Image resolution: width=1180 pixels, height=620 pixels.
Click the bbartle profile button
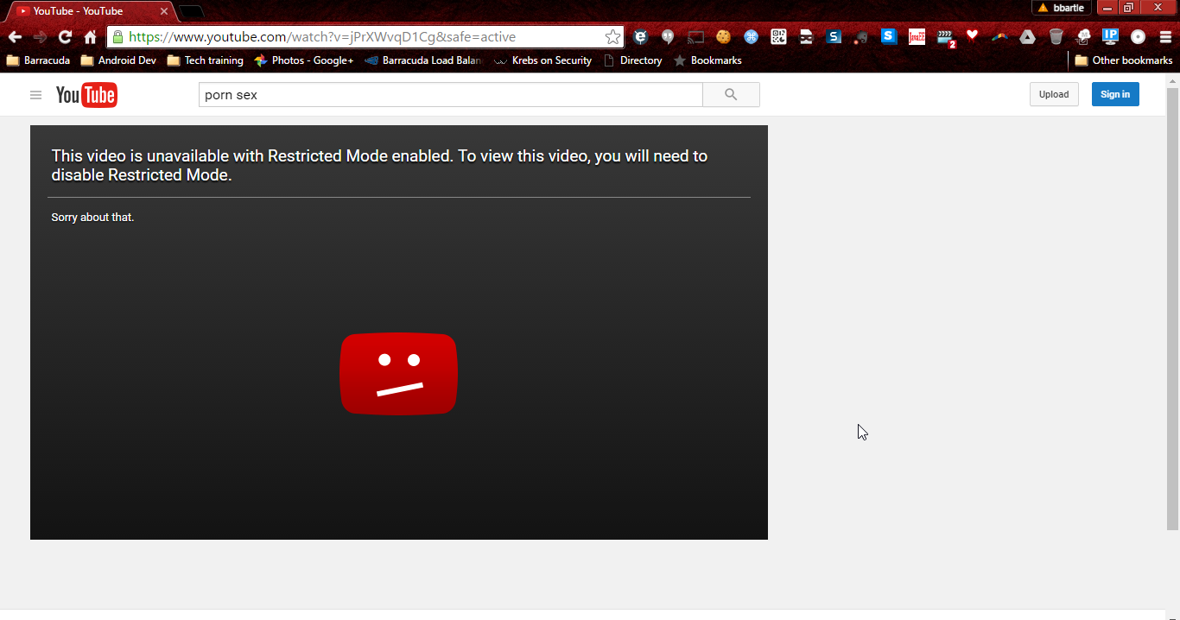tap(1062, 8)
